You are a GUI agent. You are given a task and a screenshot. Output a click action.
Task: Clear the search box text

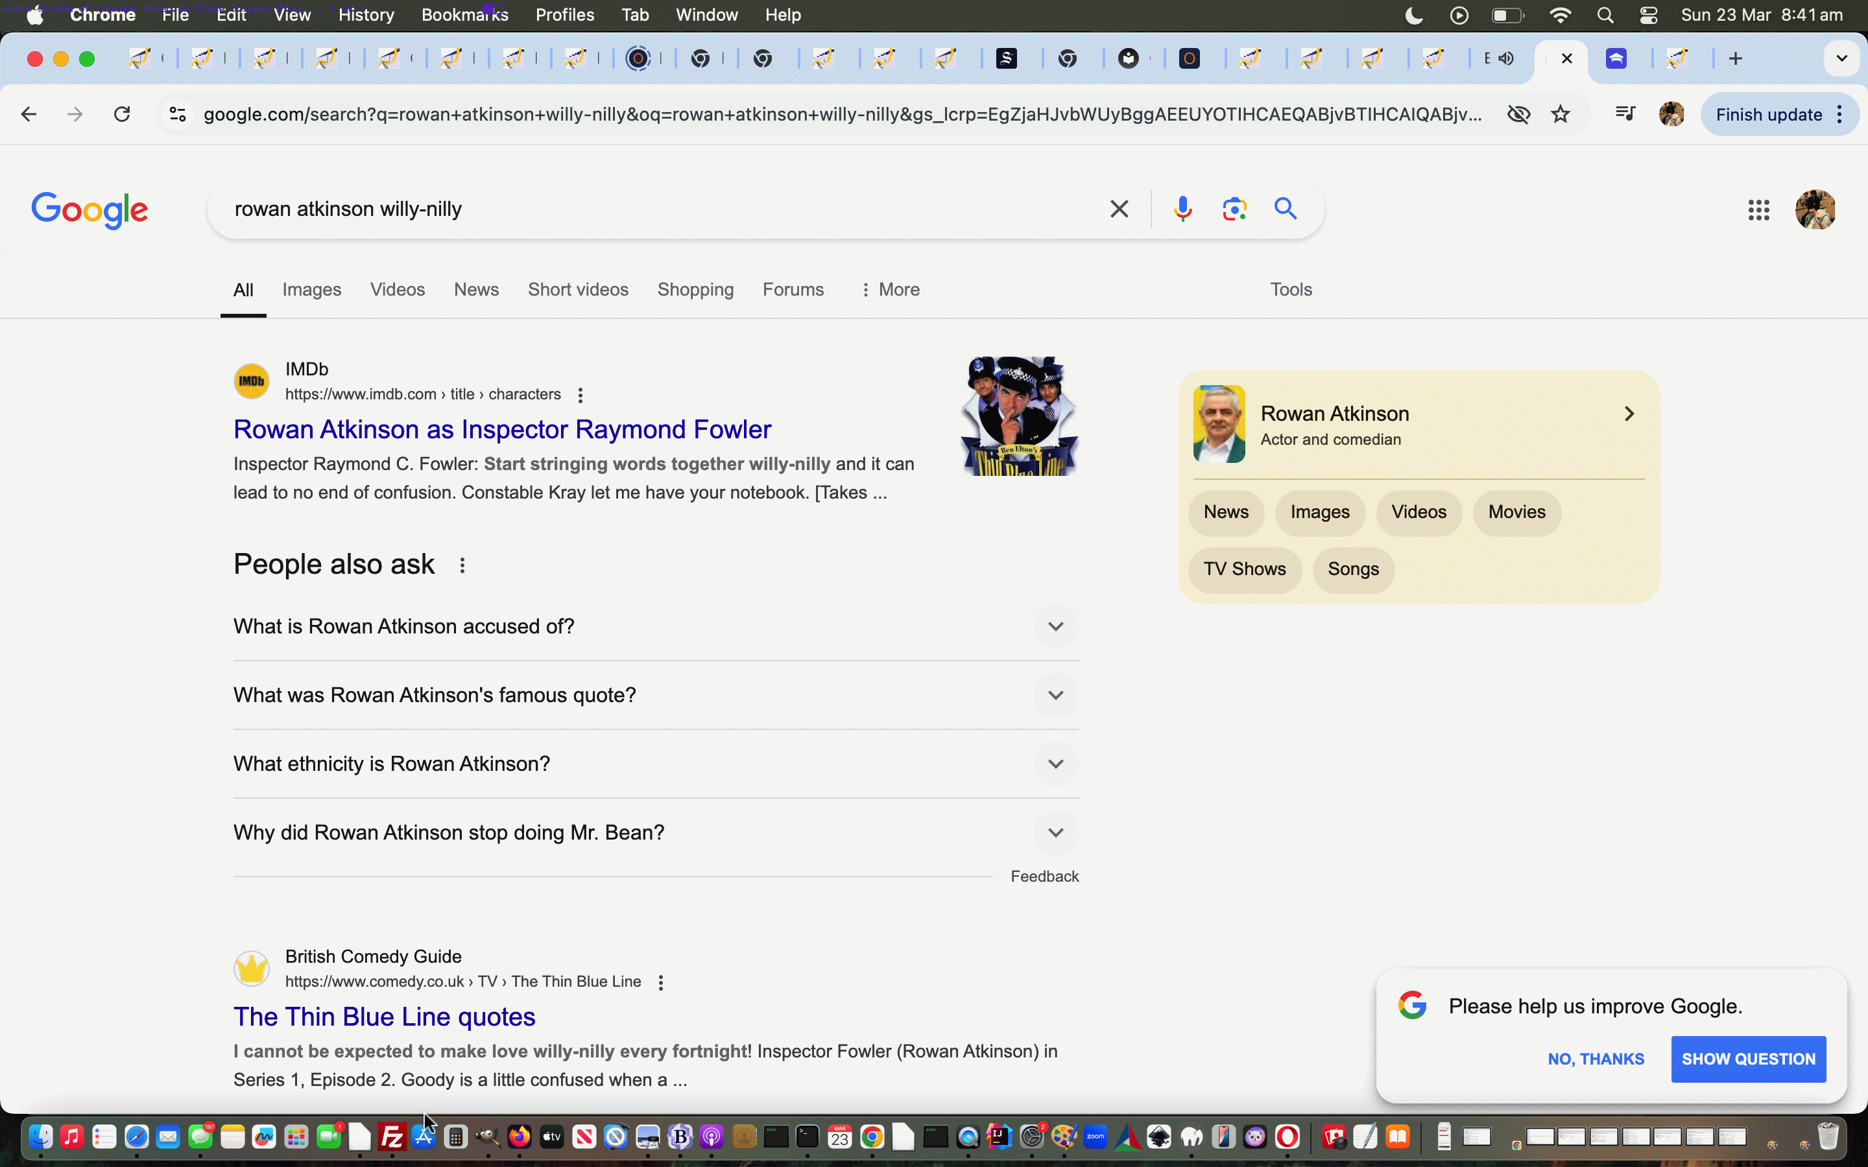click(x=1118, y=209)
